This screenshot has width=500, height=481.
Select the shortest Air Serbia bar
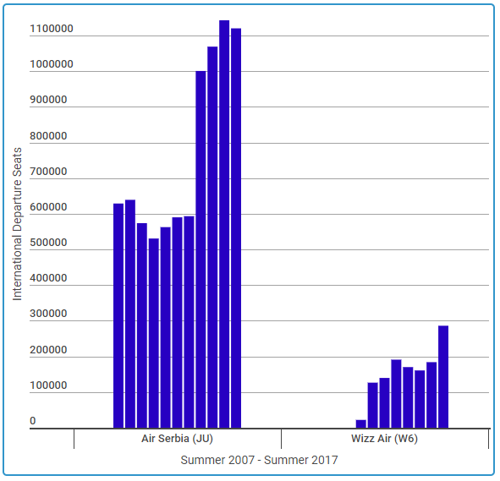coord(154,333)
